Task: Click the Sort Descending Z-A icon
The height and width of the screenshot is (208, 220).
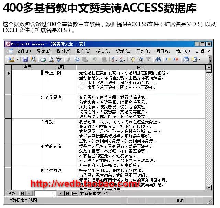Action: coord(123,59)
